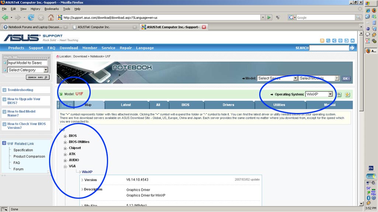Open the address bar history dropdown
Image resolution: width=378 pixels, height=212 pixels.
(x=263, y=18)
